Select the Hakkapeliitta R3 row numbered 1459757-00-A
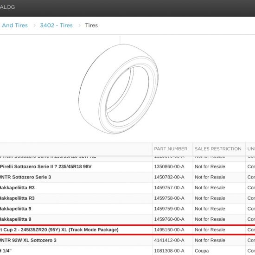The image size is (255, 255). [127, 188]
